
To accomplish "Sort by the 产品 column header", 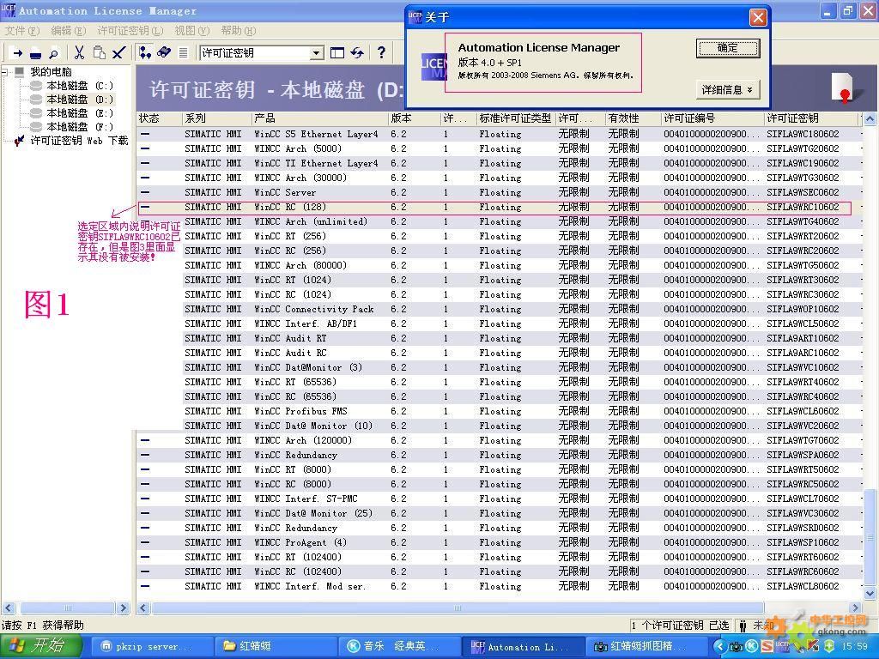I will [x=319, y=118].
